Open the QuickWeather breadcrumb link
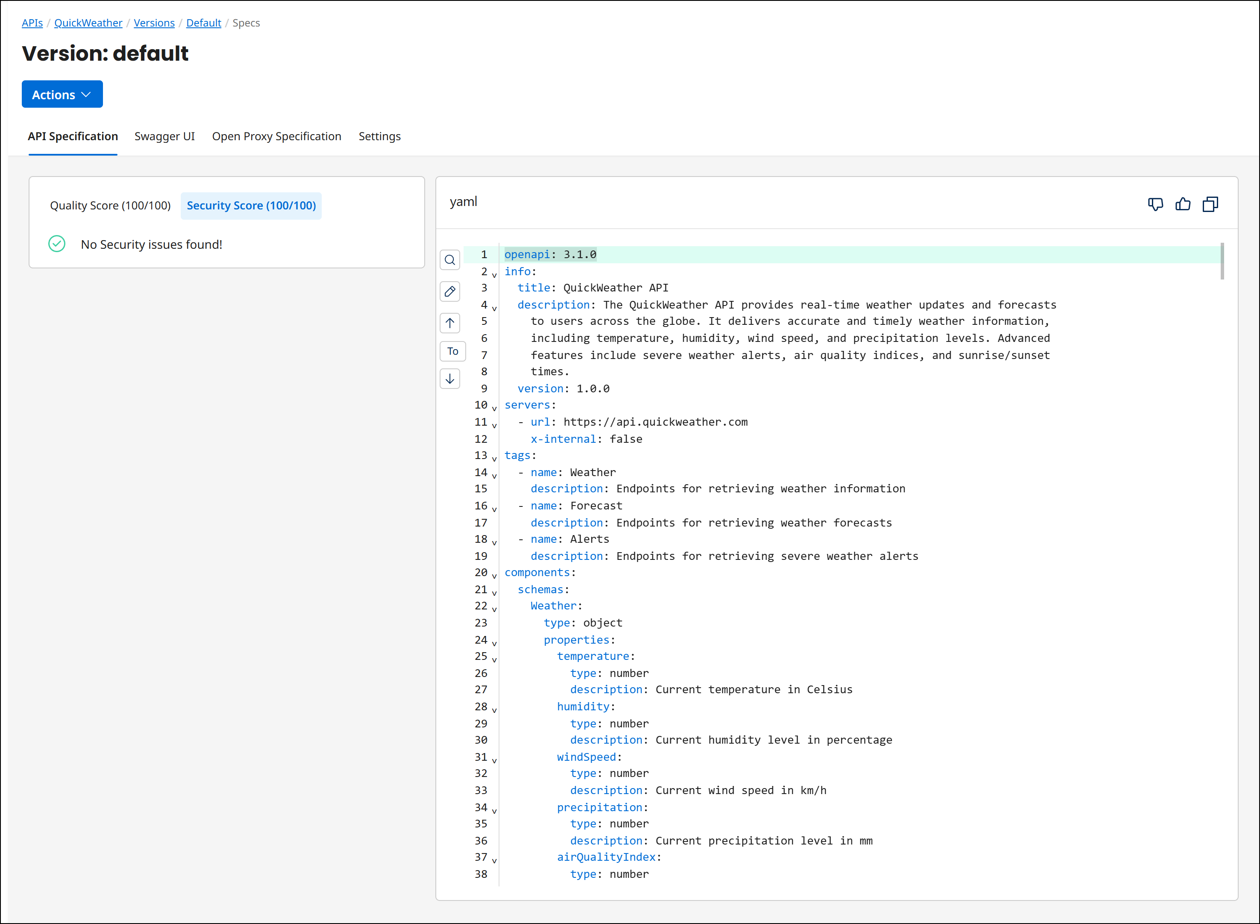The height and width of the screenshot is (924, 1260). pos(88,23)
